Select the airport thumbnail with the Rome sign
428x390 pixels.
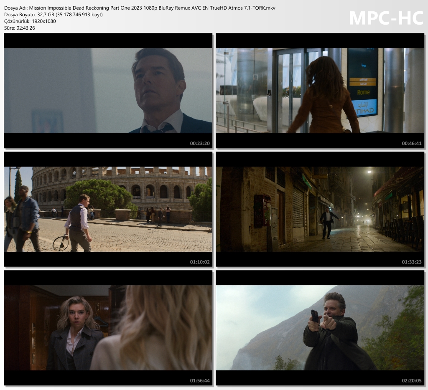320,91
